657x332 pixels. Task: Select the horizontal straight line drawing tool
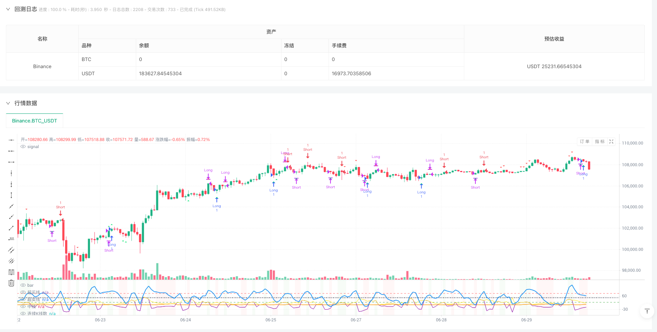(11, 140)
